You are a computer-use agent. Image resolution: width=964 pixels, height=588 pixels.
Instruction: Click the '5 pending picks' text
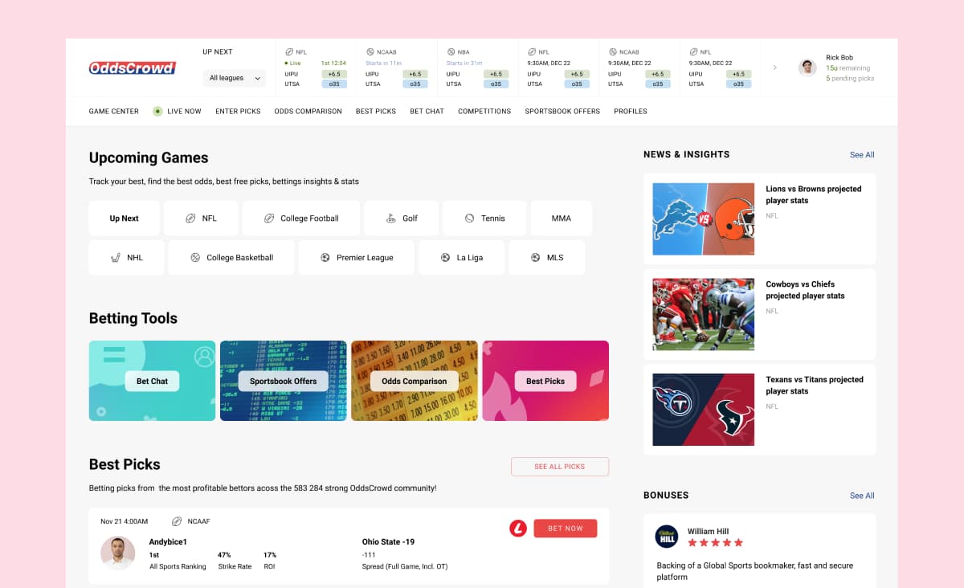tap(850, 79)
